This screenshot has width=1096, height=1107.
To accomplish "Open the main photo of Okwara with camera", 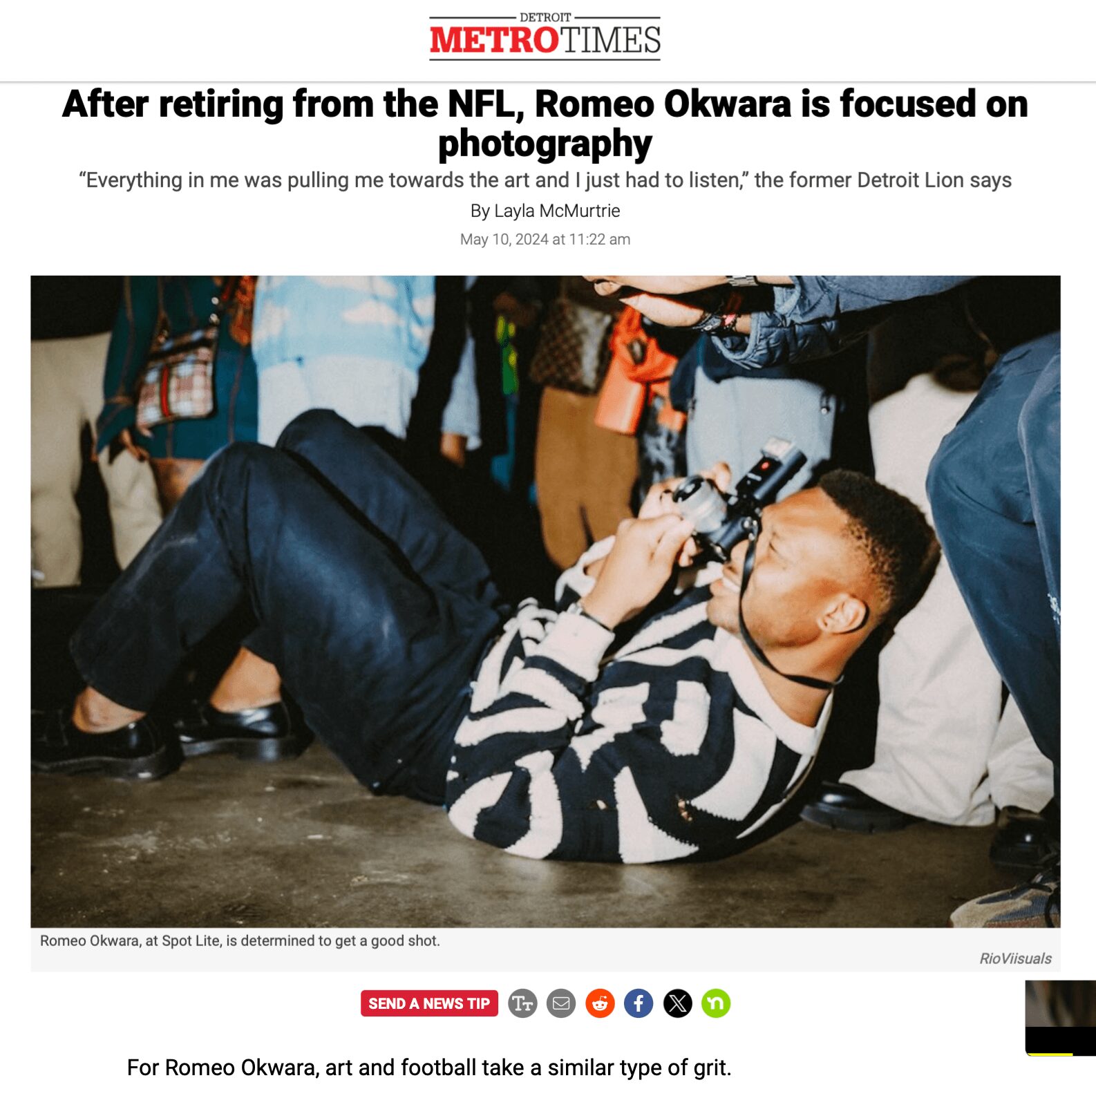I will pos(545,601).
